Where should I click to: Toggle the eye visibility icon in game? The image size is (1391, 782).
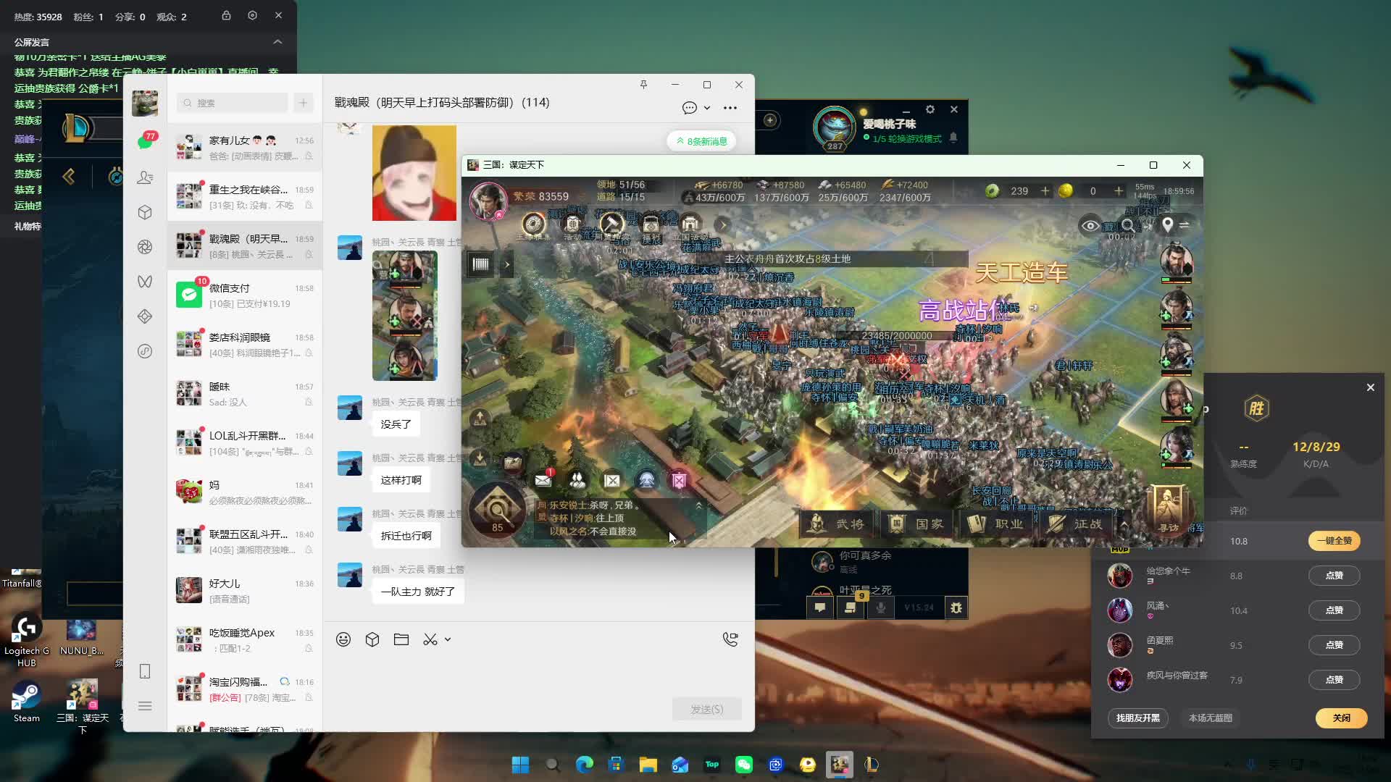tap(1090, 225)
